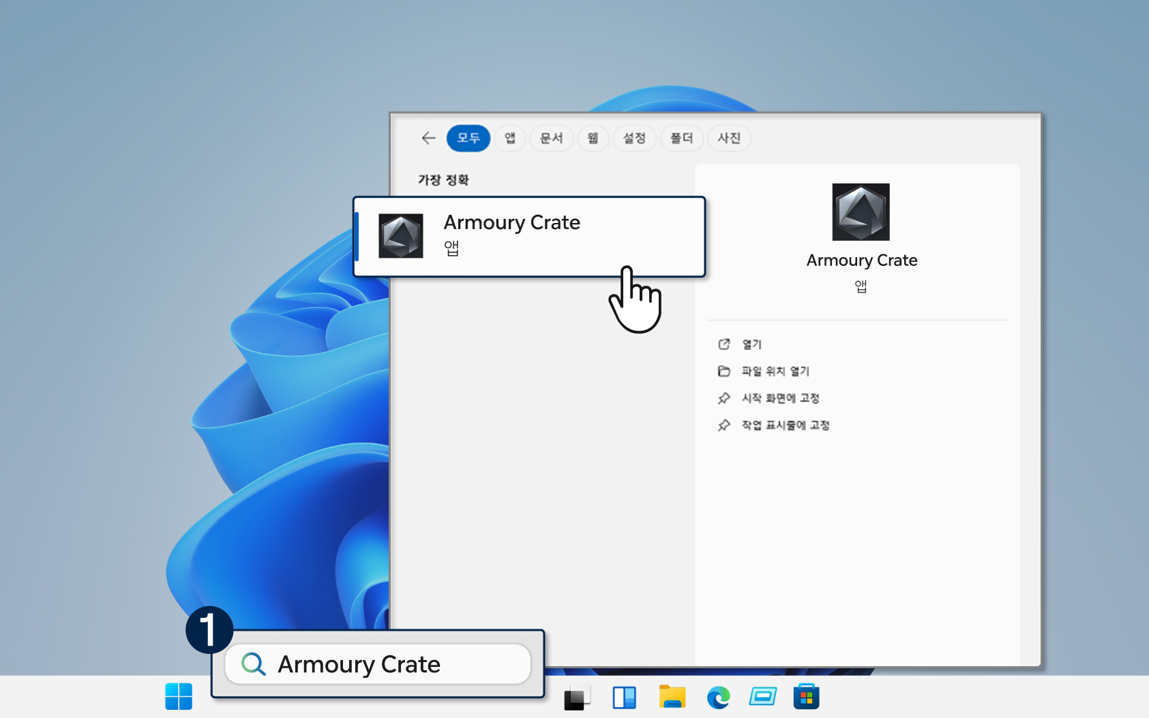Click the back arrow in the search window

[x=428, y=138]
